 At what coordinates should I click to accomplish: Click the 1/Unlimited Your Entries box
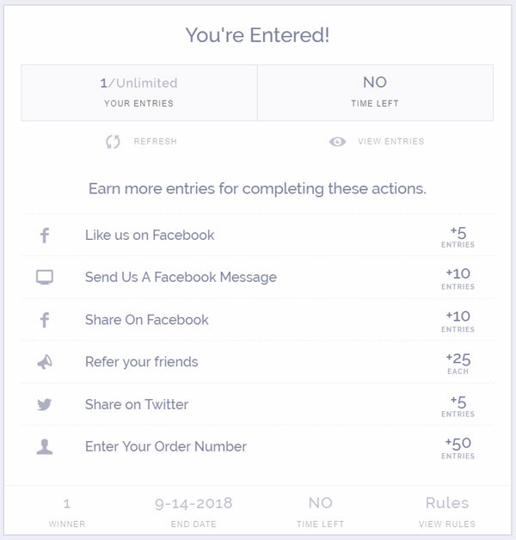[139, 93]
